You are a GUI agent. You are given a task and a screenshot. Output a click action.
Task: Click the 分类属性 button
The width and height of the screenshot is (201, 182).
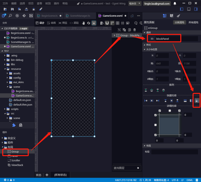[179, 22]
